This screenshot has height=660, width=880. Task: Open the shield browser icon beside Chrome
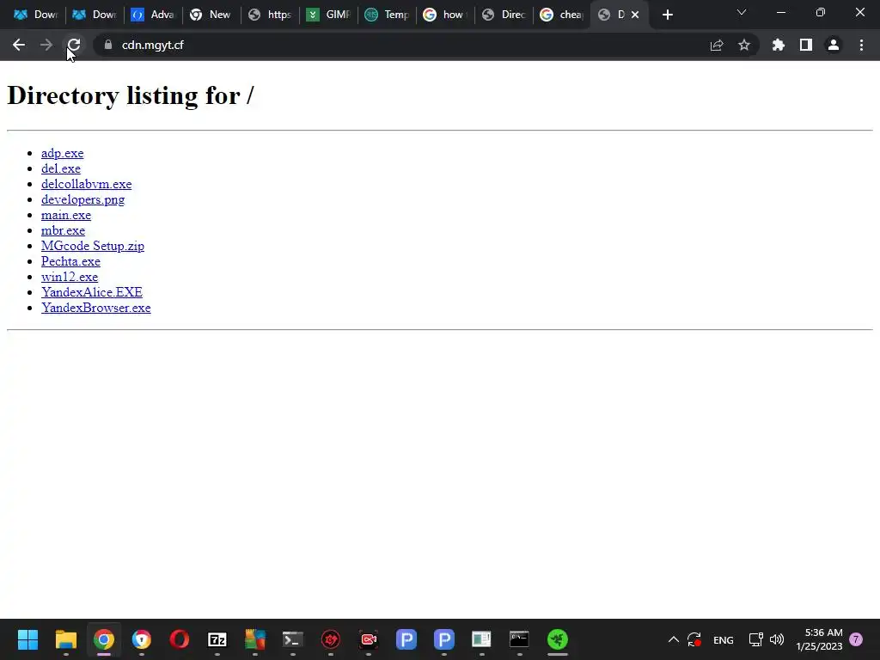point(142,639)
